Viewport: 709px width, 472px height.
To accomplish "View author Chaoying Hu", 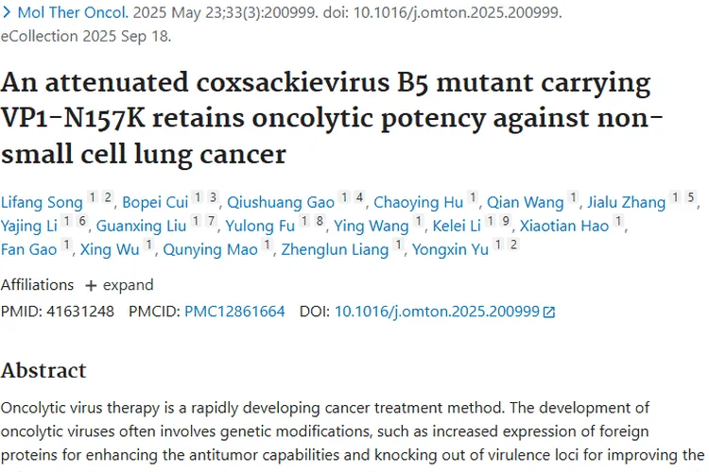I will [418, 202].
